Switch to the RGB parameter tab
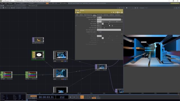This screenshot has width=180, height=101. click(x=77, y=15)
